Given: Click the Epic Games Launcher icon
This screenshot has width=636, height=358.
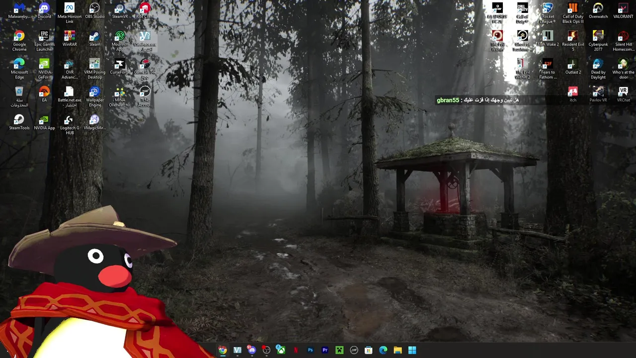Looking at the screenshot, I should coord(44,41).
